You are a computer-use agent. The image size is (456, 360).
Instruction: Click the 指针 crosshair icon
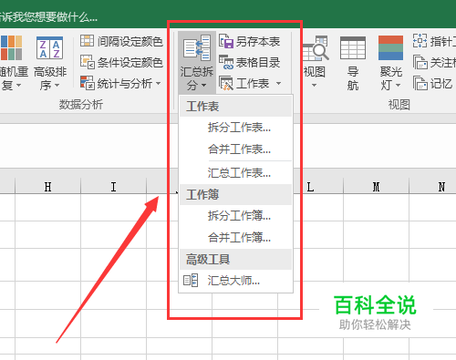click(420, 41)
